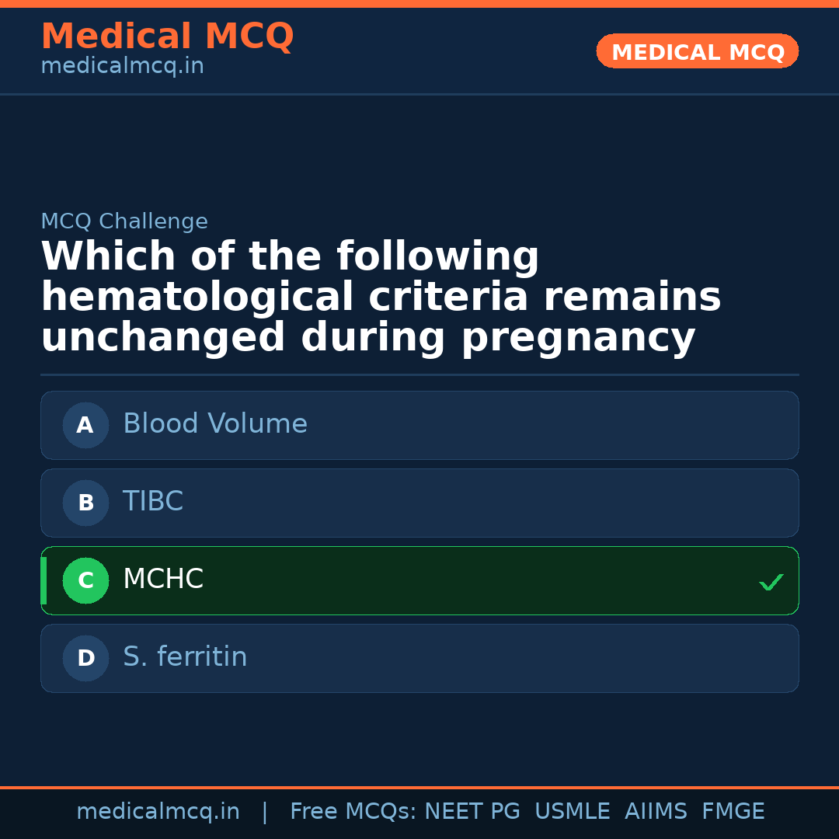Viewport: 839px width, 839px height.
Task: Select answer option D, S. ferritin
Action: [419, 658]
